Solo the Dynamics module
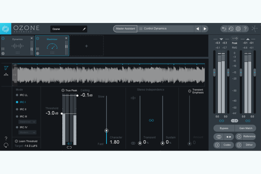The image size is (261, 174). [x=3, y=54]
